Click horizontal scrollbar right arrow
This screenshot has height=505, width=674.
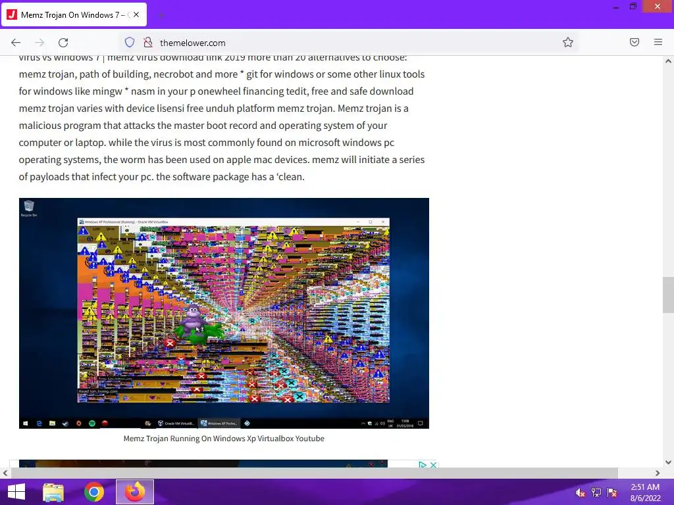[658, 473]
